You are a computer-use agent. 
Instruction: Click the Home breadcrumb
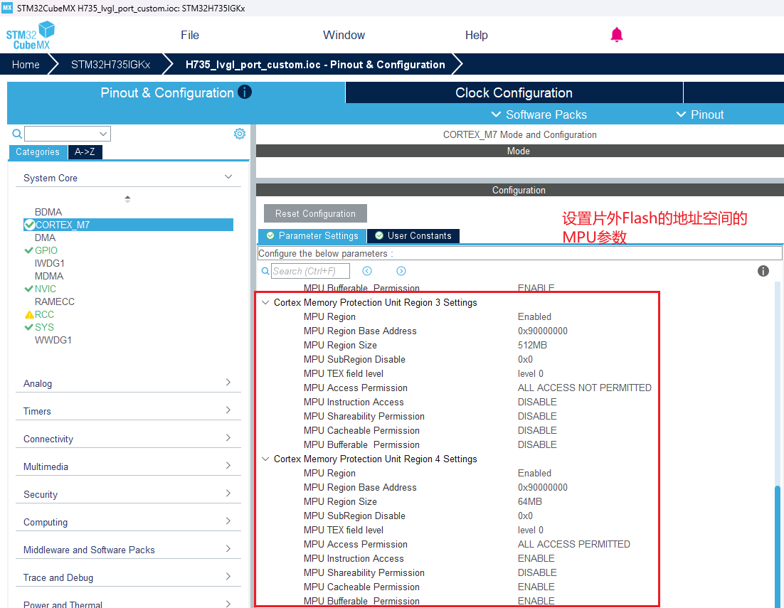coord(26,65)
